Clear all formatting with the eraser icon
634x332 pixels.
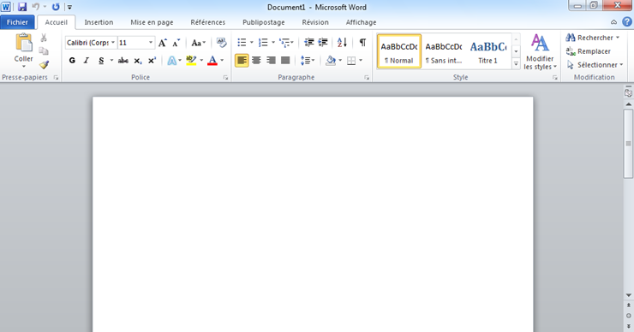[x=221, y=43]
